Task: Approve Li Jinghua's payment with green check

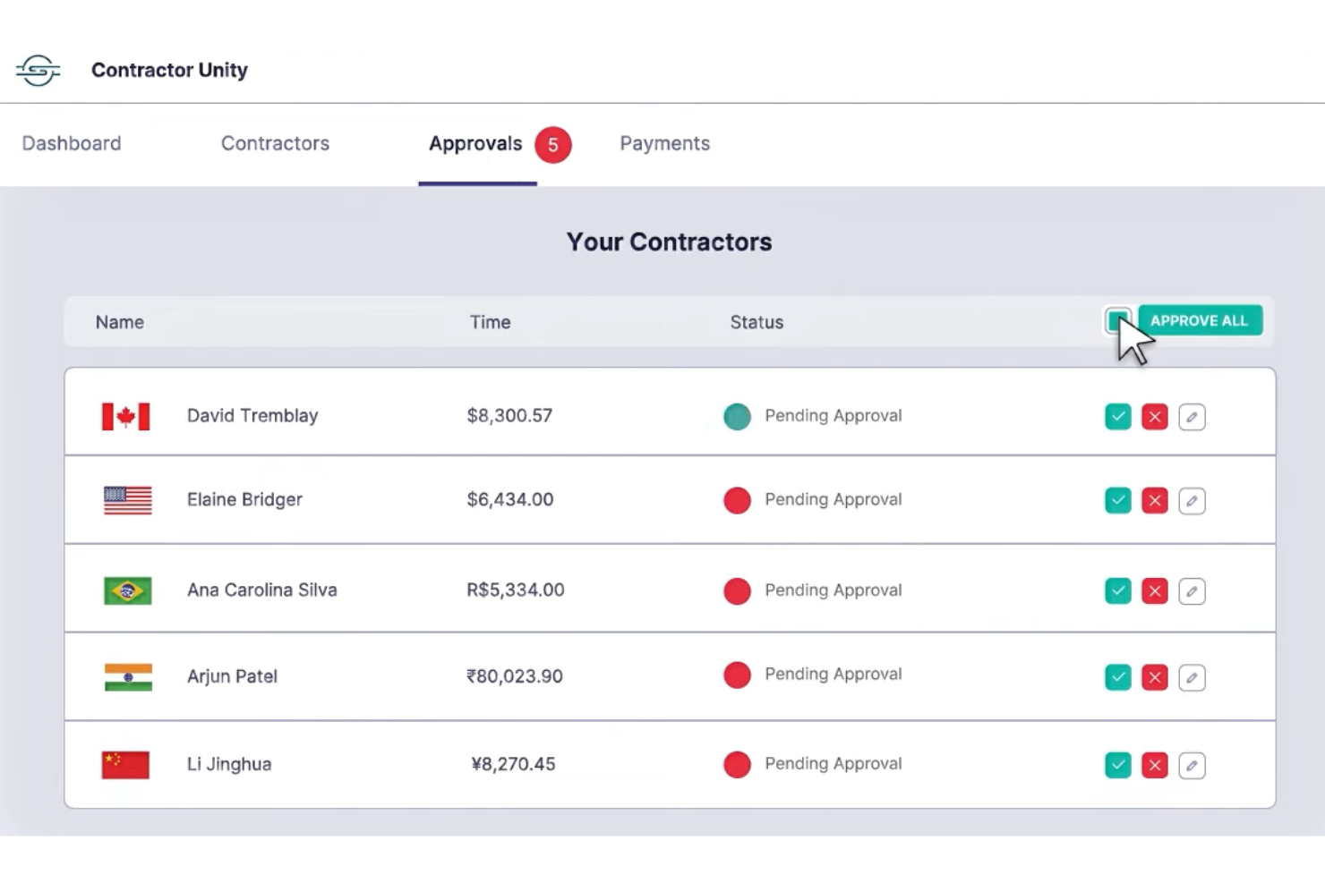Action: [x=1117, y=765]
